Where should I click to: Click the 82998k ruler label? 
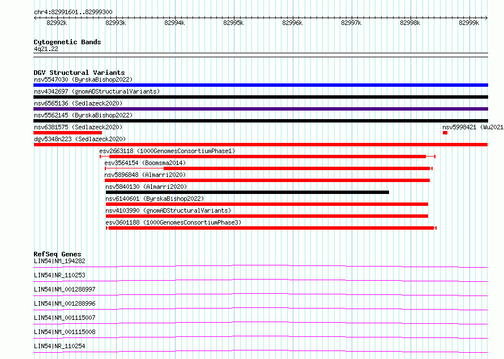[x=410, y=23]
